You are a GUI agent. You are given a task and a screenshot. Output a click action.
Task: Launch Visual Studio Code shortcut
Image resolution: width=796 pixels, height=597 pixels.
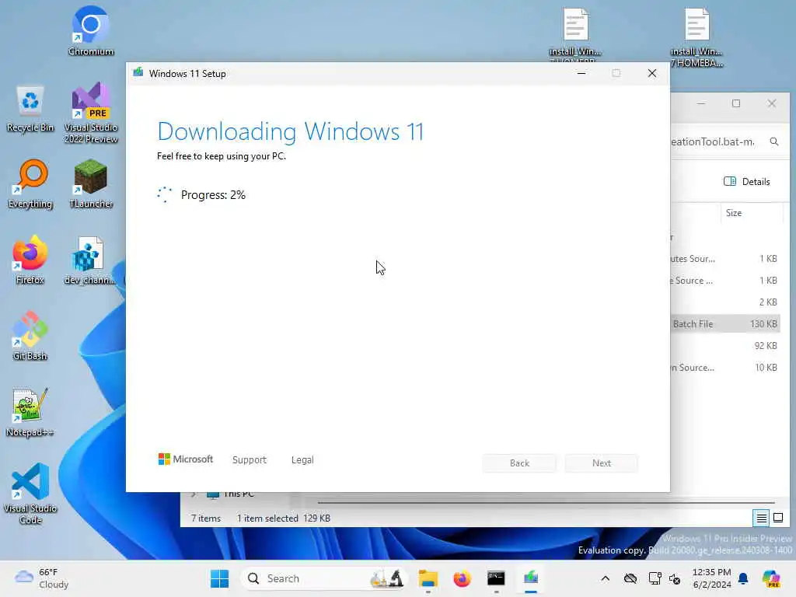click(x=30, y=494)
